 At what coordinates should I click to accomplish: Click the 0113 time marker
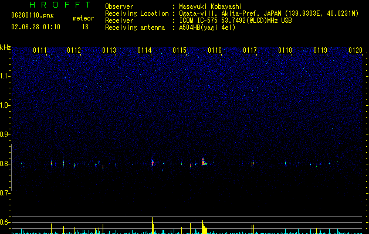[x=109, y=50]
